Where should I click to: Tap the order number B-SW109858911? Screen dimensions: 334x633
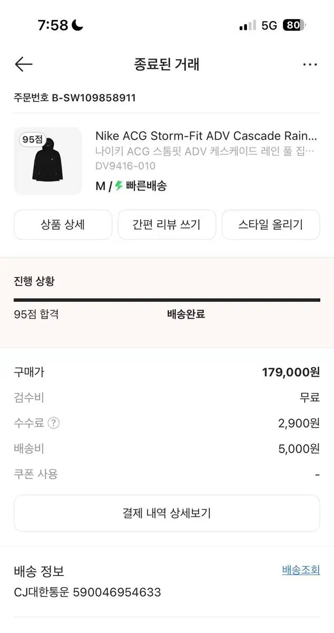click(75, 98)
